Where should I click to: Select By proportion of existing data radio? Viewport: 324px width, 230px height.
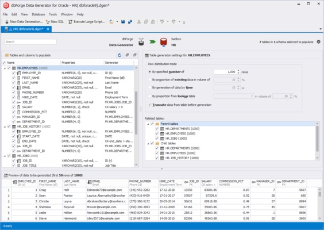pos(150,79)
